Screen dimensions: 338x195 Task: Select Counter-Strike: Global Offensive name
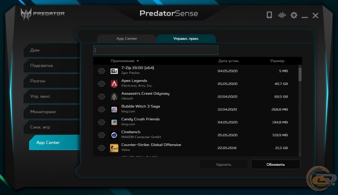coord(151,145)
